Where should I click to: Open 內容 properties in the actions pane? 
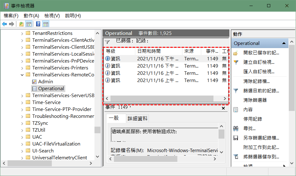pyautogui.click(x=248, y=109)
